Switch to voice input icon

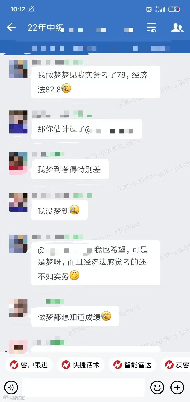point(11,388)
